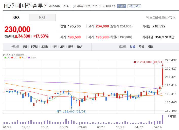Click the purple 120-day moving average swatch
The height and width of the screenshot is (130, 179).
coord(29,58)
